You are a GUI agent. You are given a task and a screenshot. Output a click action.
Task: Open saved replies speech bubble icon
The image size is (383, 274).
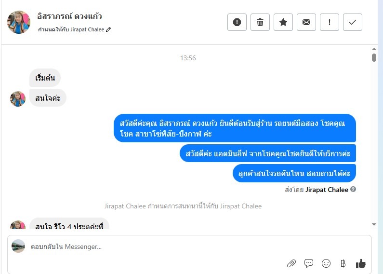point(309,263)
